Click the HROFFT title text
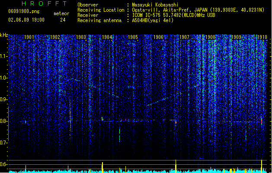Viewport: 272px width, 173px height. [44, 3]
